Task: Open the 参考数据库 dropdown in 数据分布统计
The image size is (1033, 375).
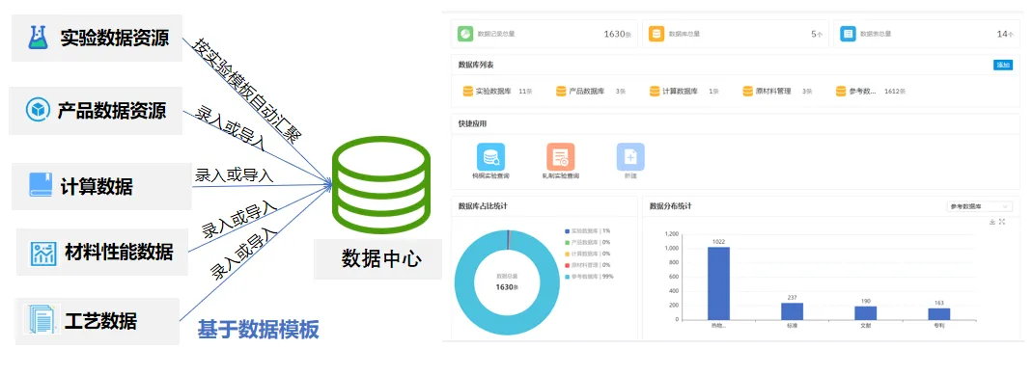Action: [978, 206]
